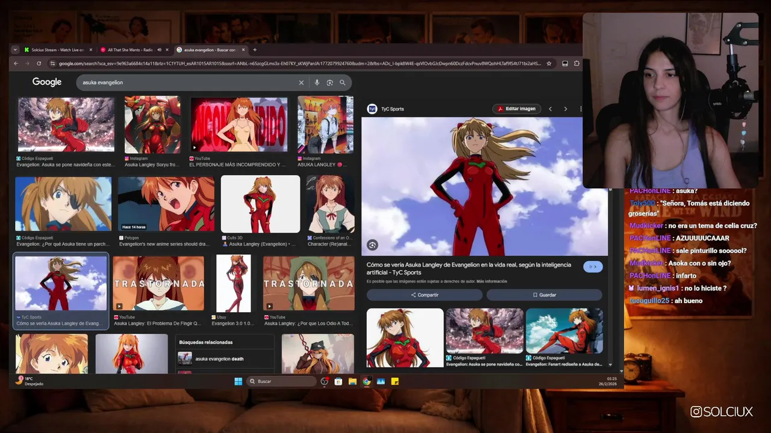This screenshot has width=771, height=433.
Task: Open the Más información link
Action: (492, 281)
